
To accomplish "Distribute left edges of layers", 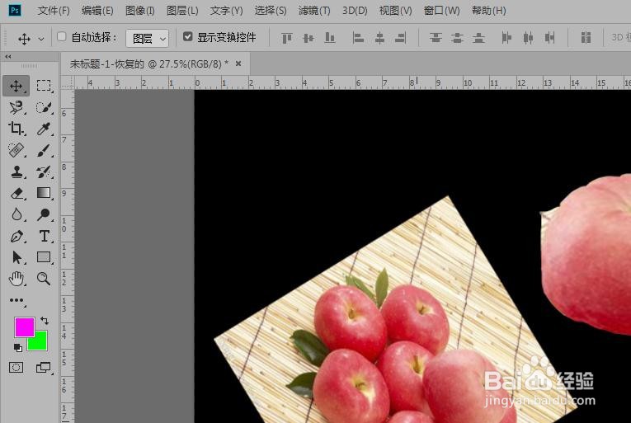I will point(506,38).
